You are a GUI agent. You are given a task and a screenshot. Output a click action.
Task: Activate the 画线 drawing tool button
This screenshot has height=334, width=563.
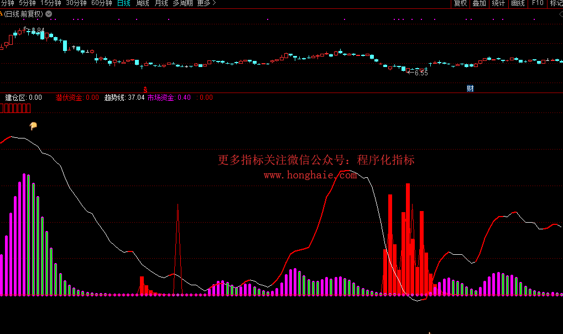tap(518, 3)
